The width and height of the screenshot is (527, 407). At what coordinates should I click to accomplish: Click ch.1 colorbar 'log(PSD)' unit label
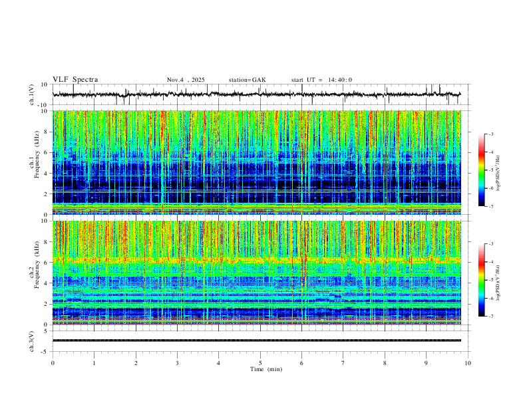(x=498, y=174)
